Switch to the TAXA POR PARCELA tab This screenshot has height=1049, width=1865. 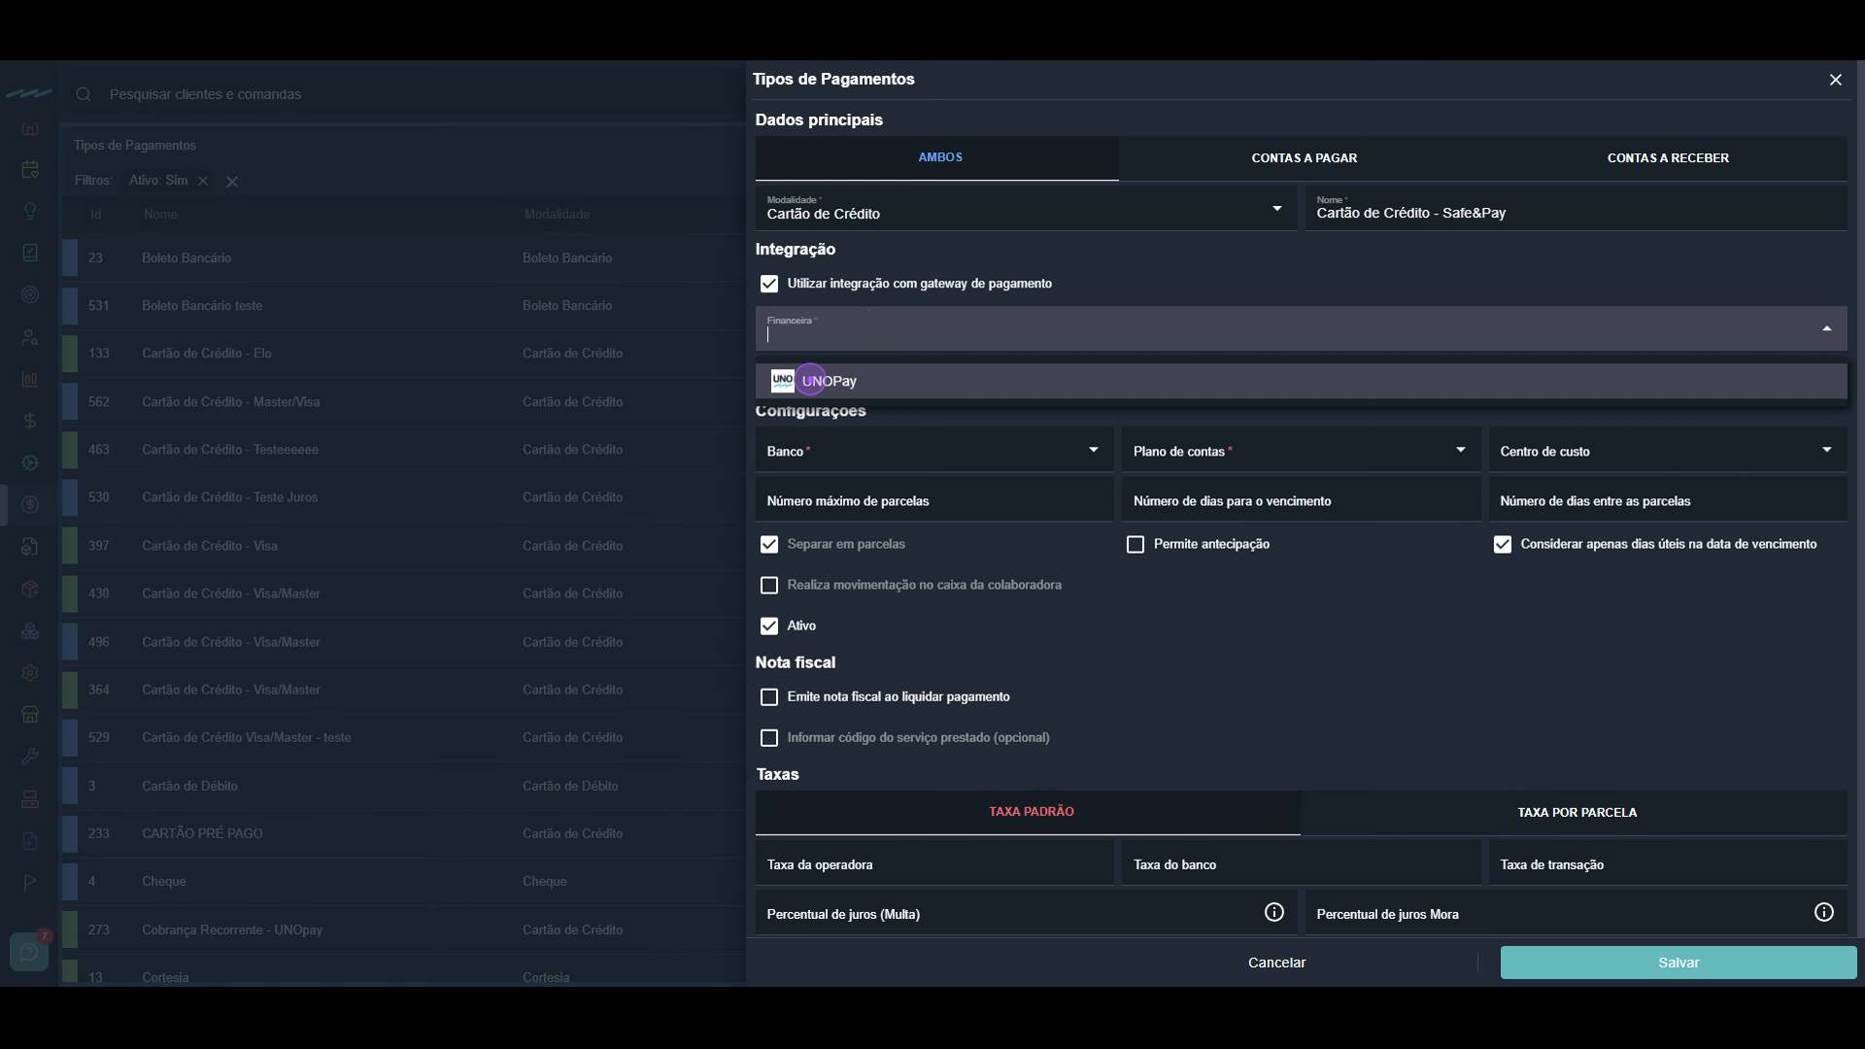1577,812
